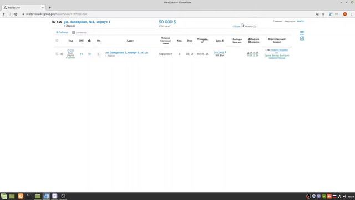The image size is (355, 200).
Task: Go to Главная breadcrumb
Action: click(277, 21)
